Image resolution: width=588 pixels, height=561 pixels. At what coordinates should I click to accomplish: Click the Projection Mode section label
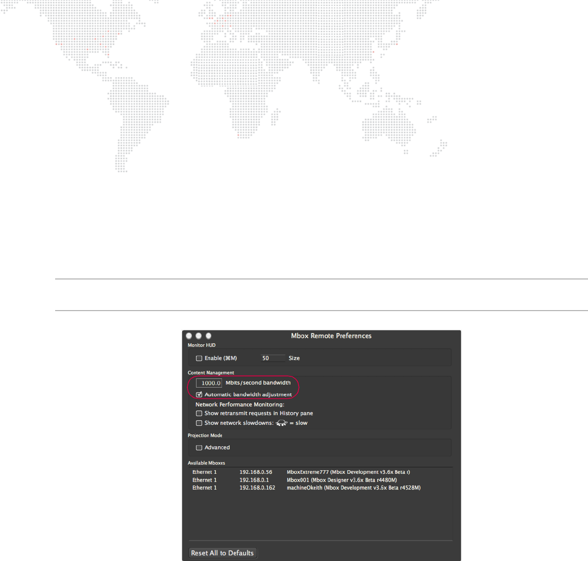pos(205,436)
